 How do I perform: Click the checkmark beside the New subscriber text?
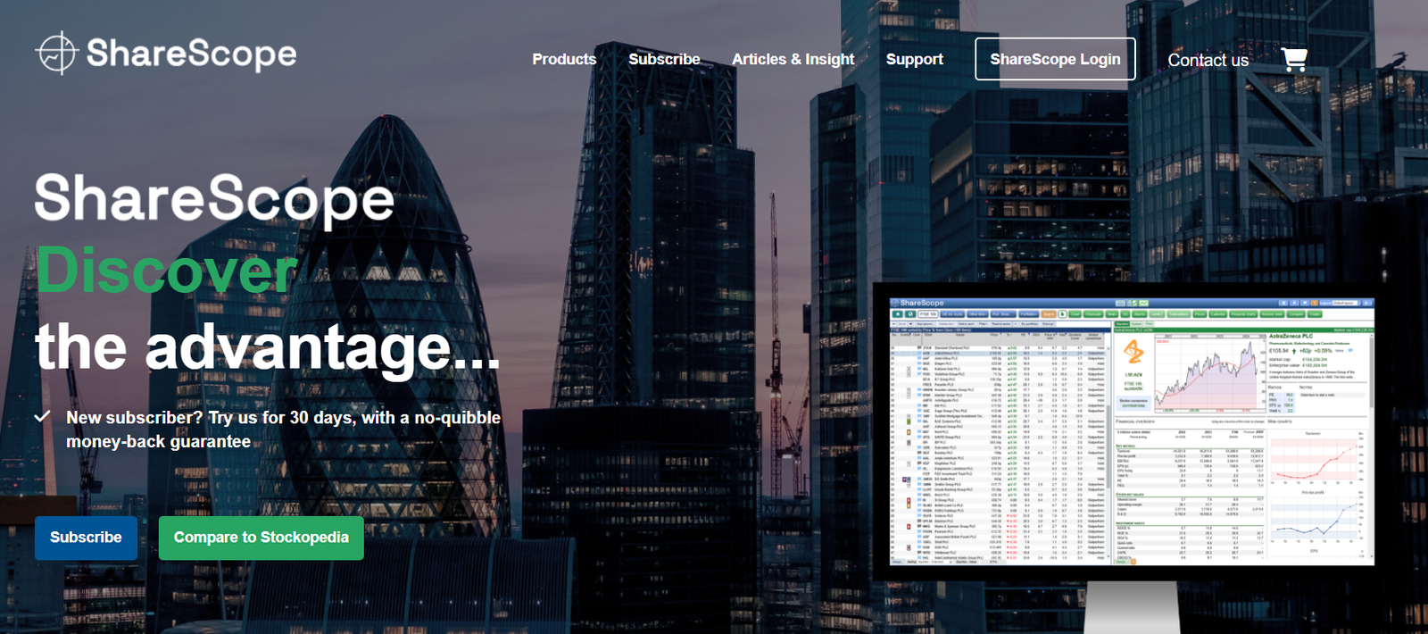coord(42,417)
